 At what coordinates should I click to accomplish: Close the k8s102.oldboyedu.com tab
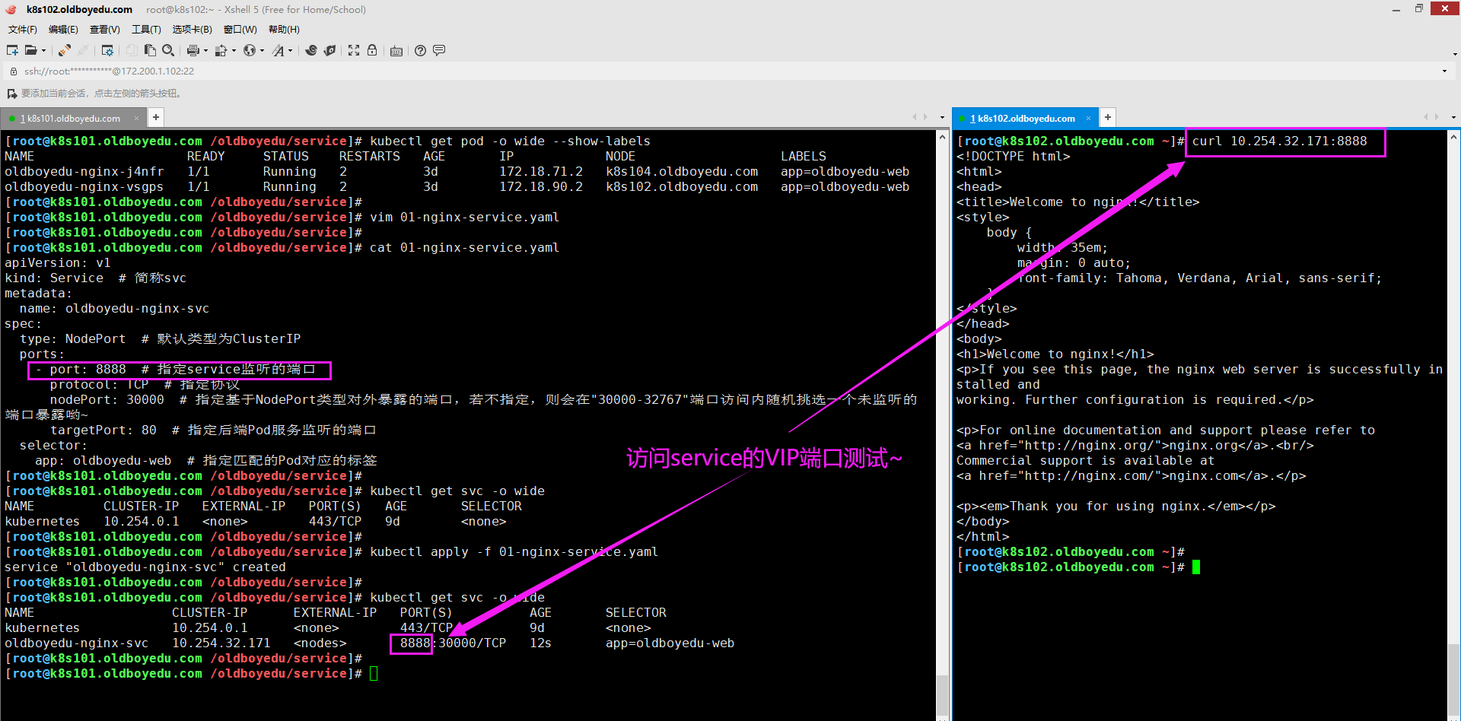1088,118
